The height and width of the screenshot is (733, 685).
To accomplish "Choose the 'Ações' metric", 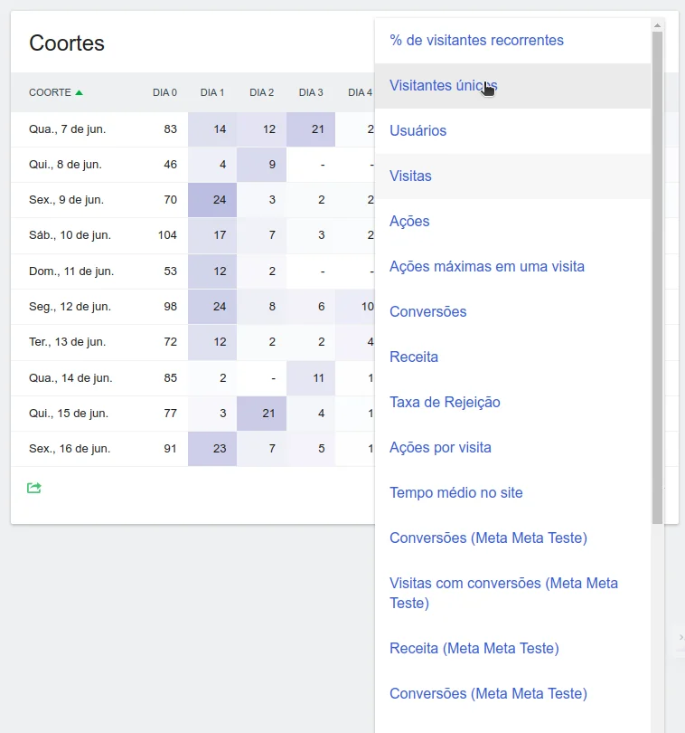I will [x=409, y=222].
